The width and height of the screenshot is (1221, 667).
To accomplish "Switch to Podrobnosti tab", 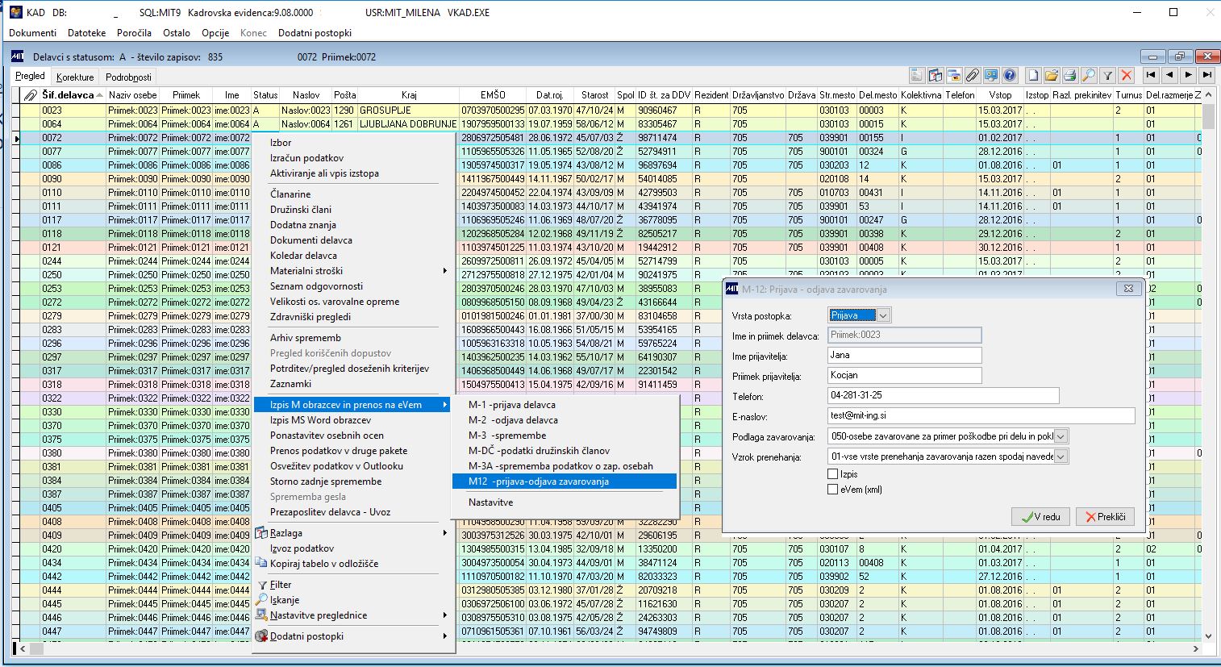I will (x=128, y=77).
